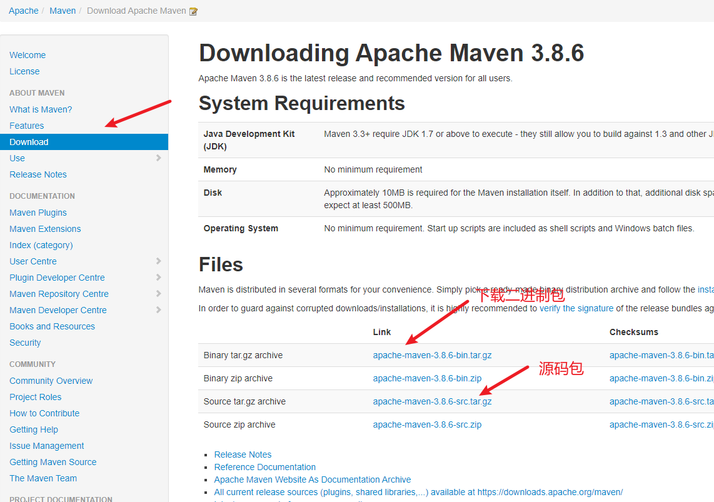Expand the Plugin Developer Centre chevron
The width and height of the screenshot is (714, 502).
pyautogui.click(x=158, y=277)
